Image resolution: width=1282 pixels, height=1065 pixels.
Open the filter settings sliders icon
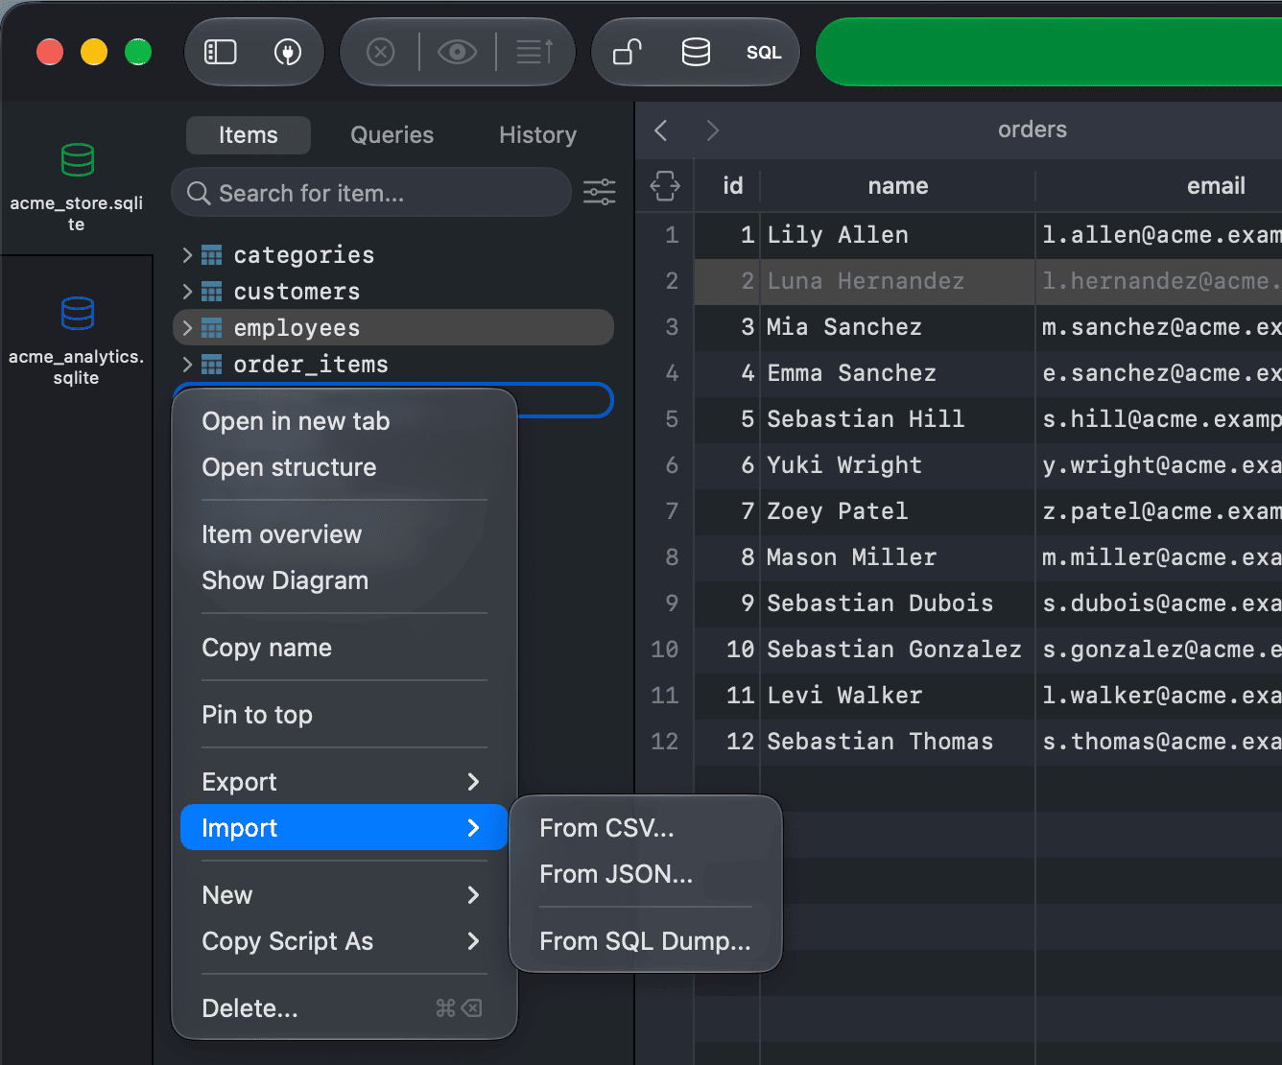(600, 192)
